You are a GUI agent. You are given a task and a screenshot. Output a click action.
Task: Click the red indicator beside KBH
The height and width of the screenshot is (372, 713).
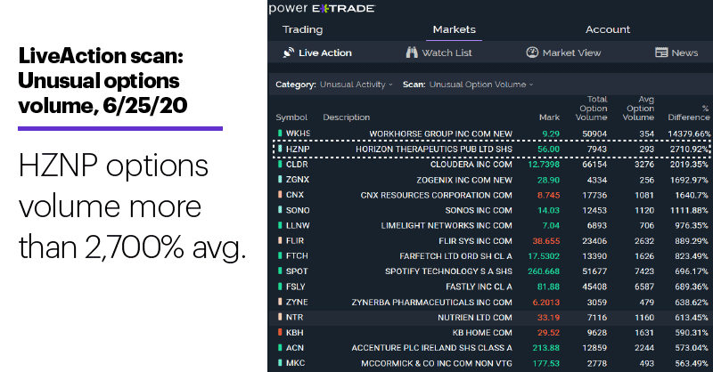pos(280,332)
